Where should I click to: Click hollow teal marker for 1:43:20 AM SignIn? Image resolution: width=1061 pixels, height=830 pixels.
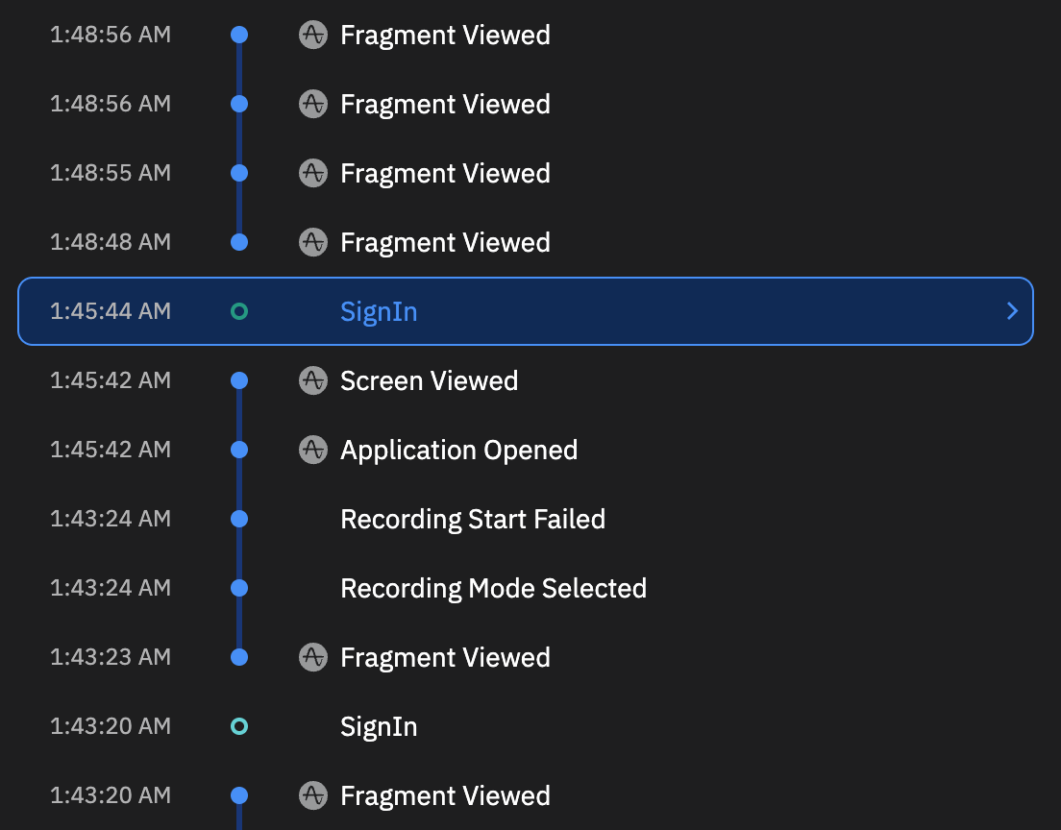click(239, 726)
